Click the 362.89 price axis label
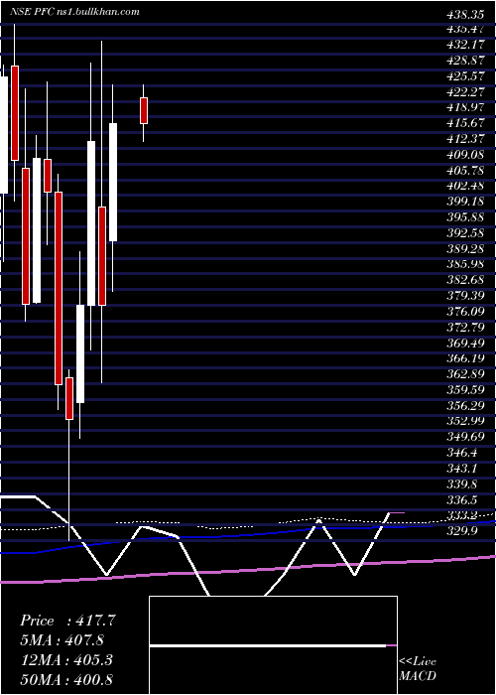496x695 pixels. (x=467, y=374)
